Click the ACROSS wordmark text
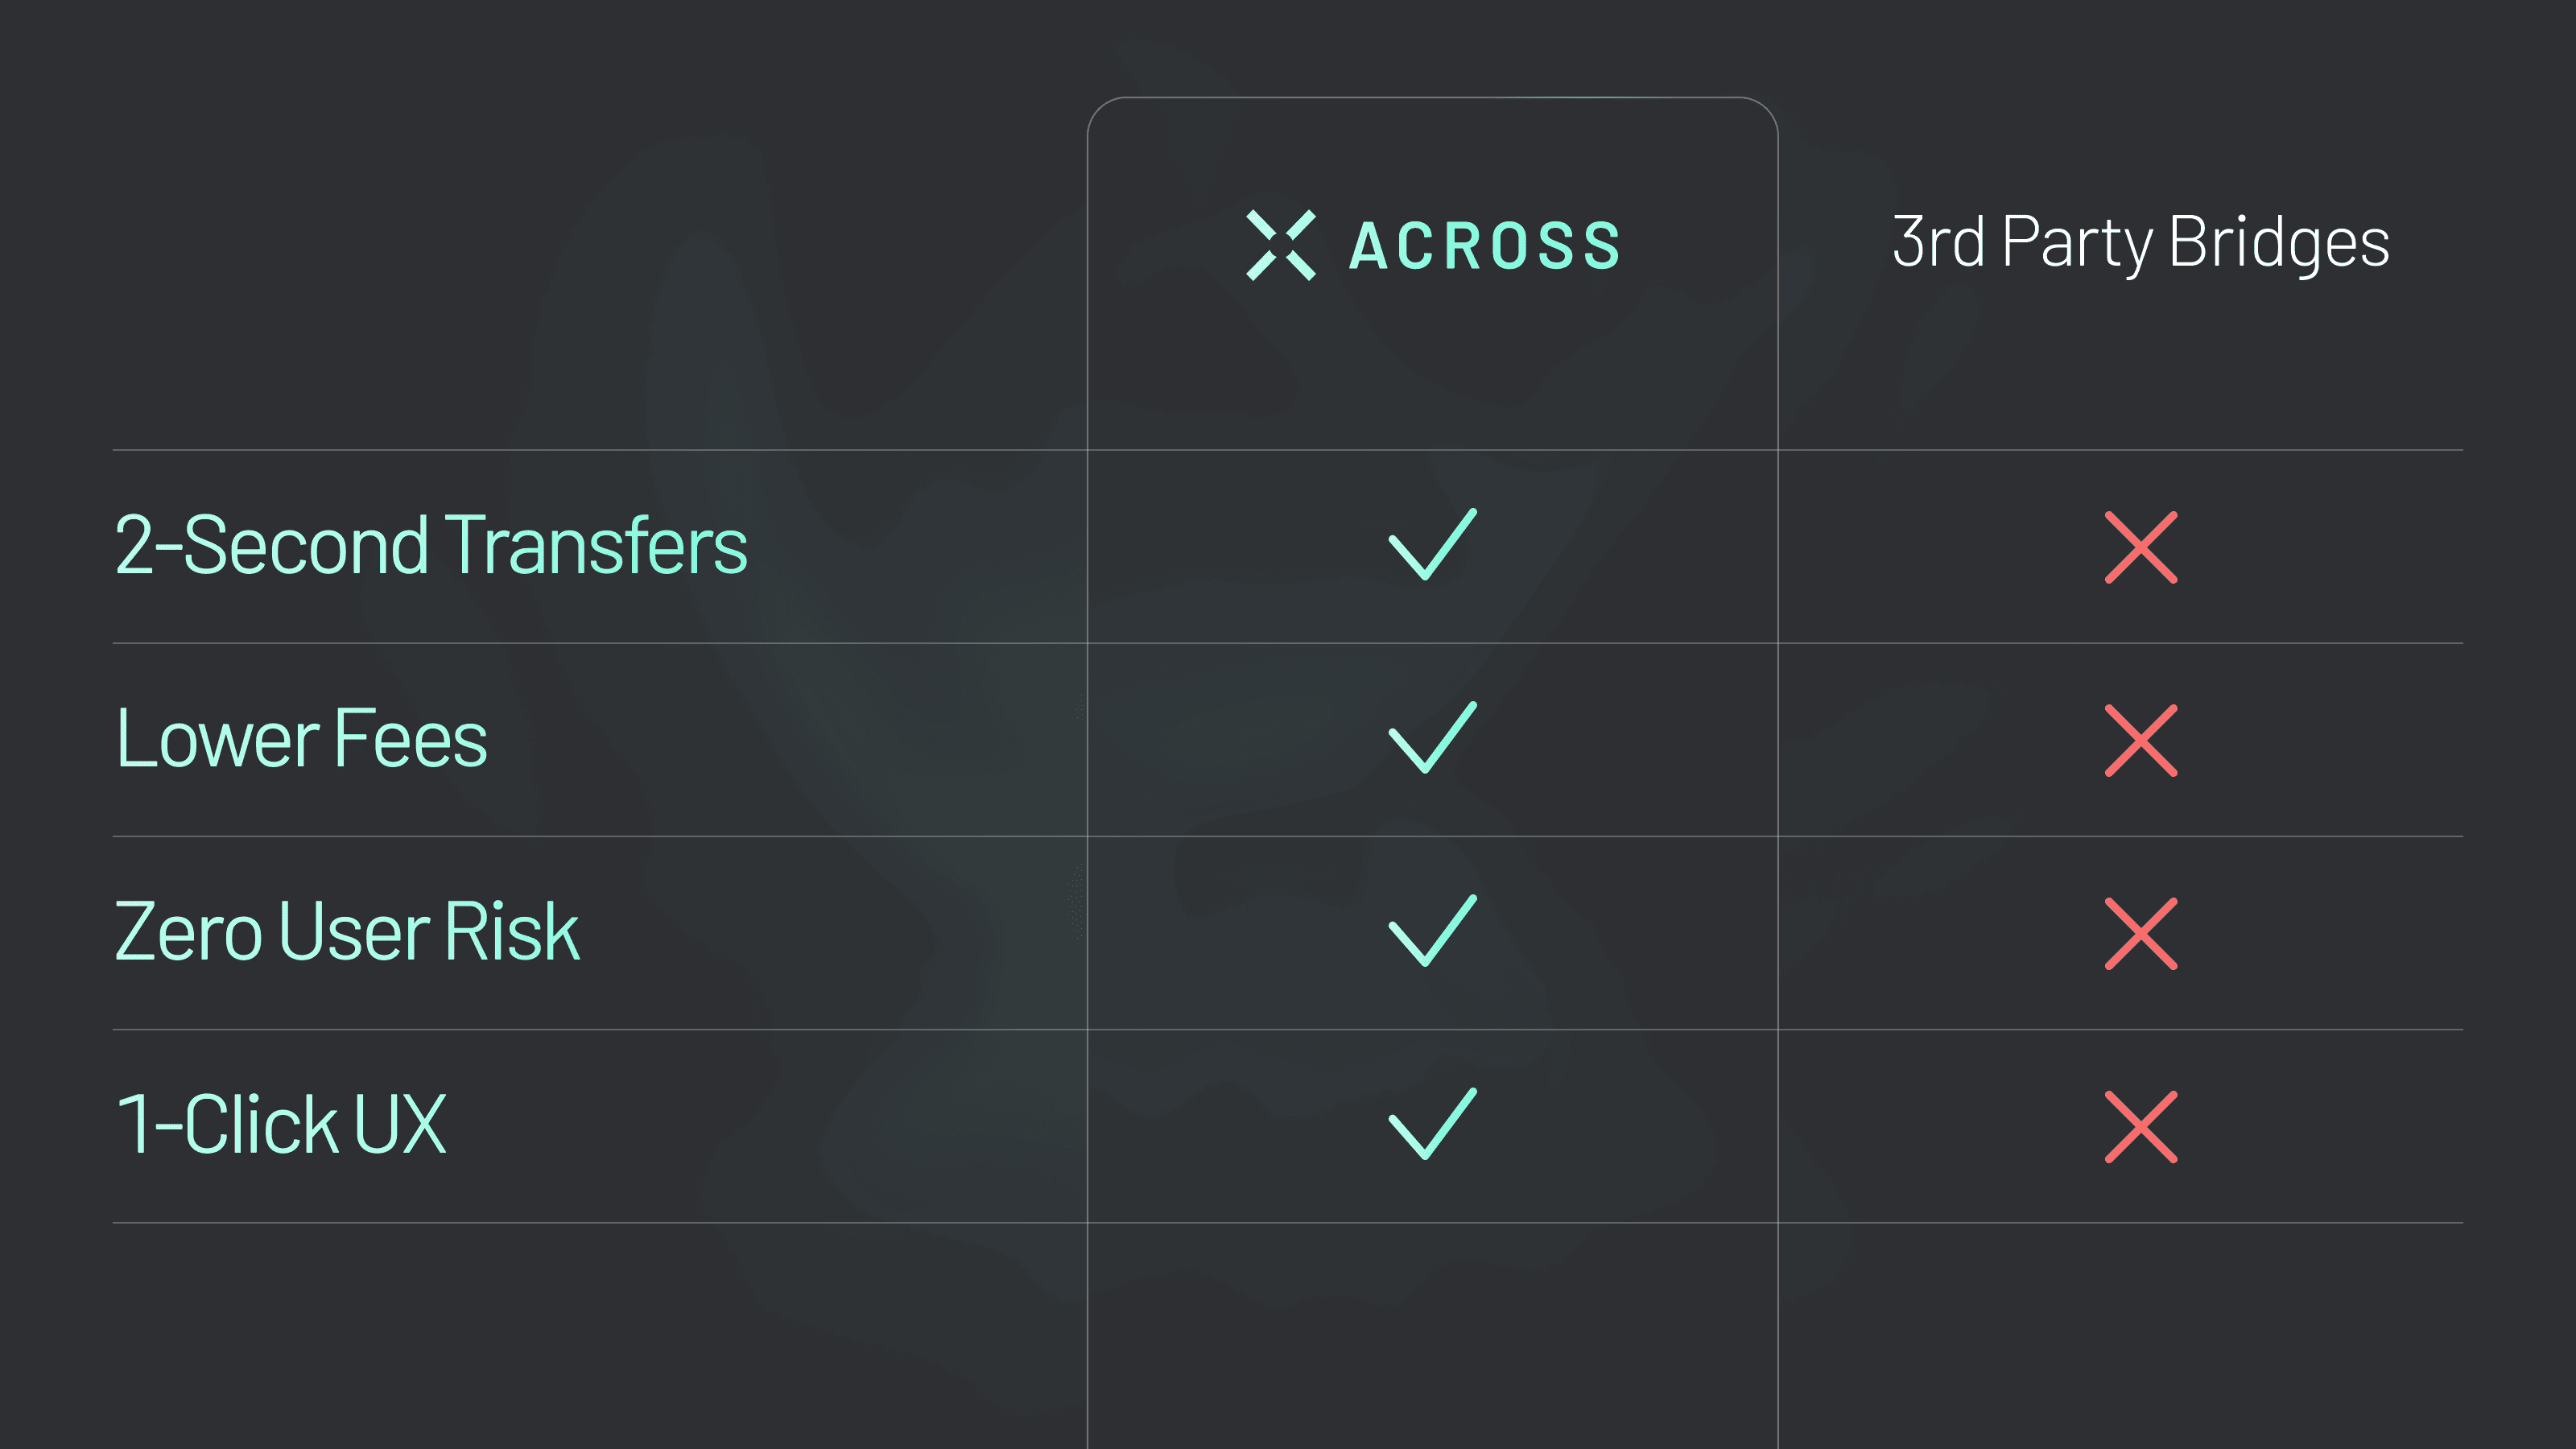The image size is (2576, 1449). pos(1485,246)
